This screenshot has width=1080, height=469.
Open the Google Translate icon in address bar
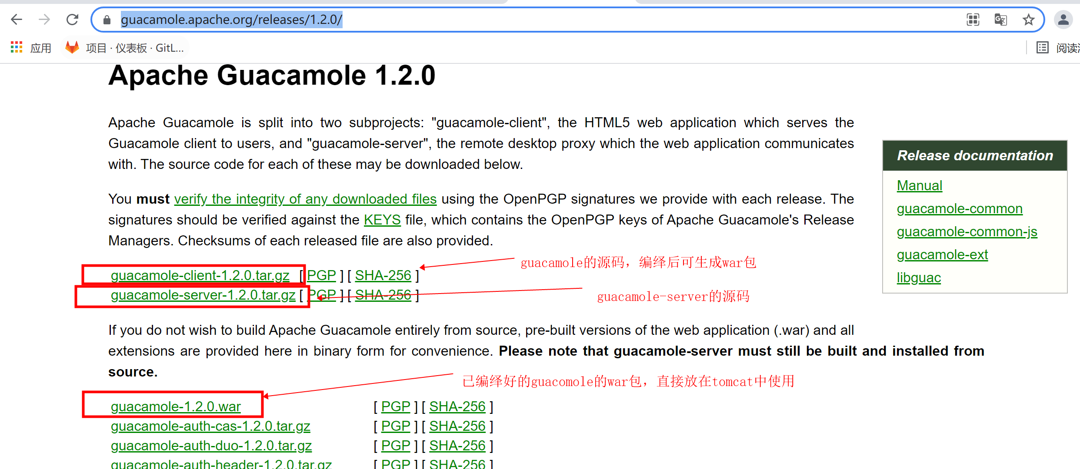tap(1000, 20)
